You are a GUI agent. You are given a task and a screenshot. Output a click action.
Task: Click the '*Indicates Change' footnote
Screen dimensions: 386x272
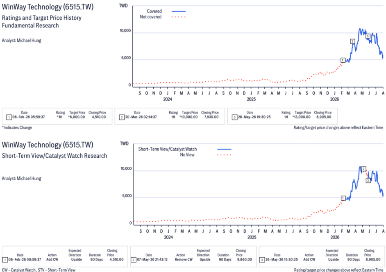click(17, 127)
